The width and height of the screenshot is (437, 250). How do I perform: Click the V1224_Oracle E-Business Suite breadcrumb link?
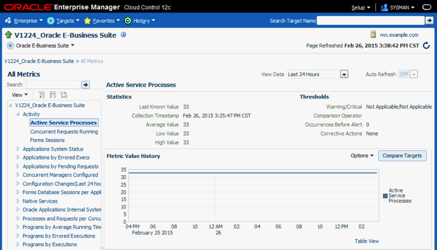tap(39, 61)
